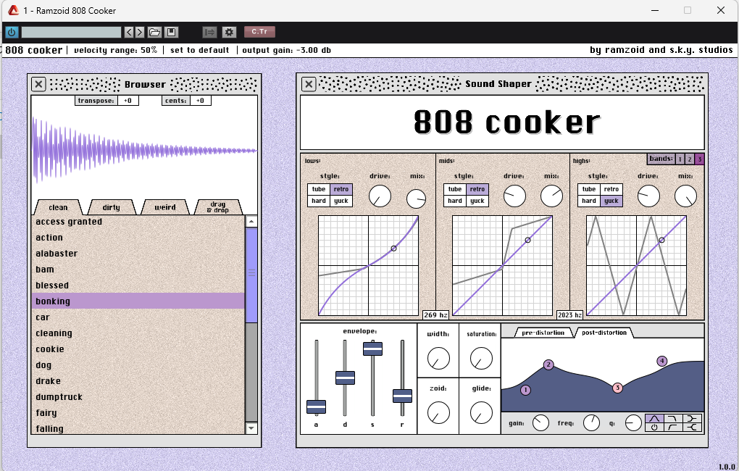Image resolution: width=739 pixels, height=471 pixels.
Task: Click the envelope release slider handle
Action: point(403,396)
